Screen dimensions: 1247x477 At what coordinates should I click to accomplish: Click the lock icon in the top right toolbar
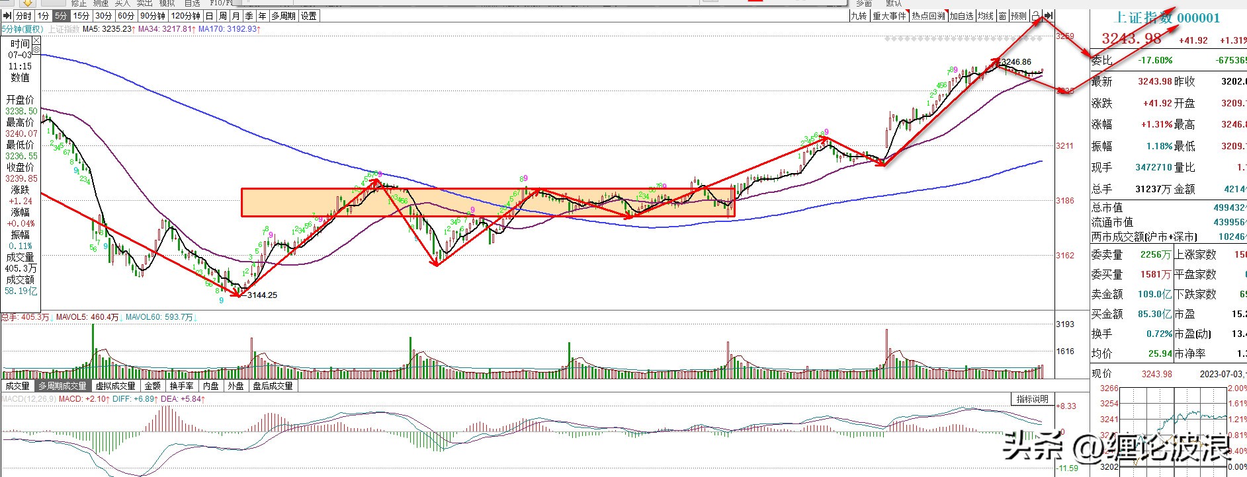pyautogui.click(x=1036, y=16)
